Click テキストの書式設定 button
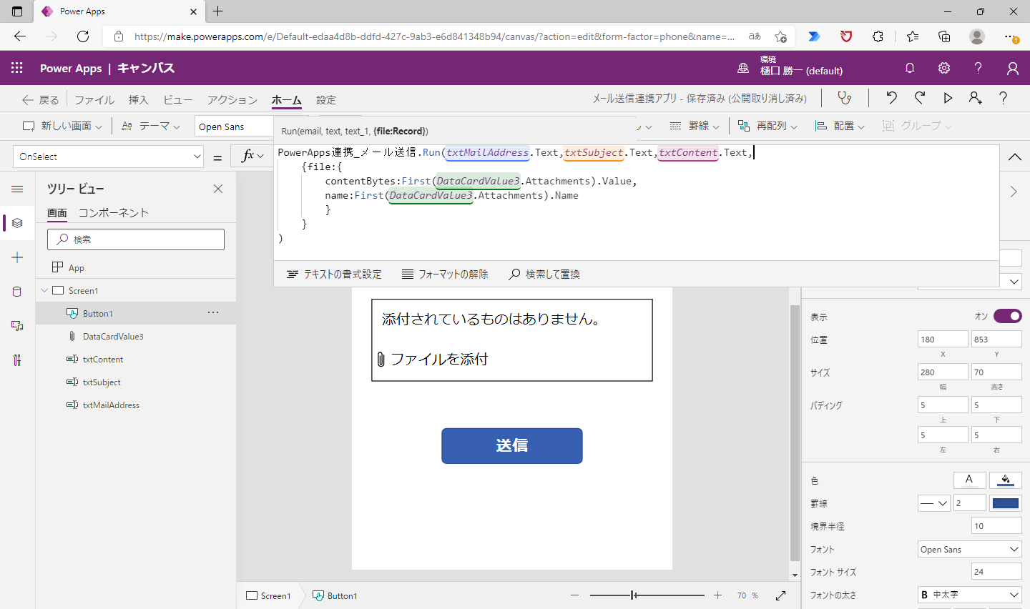Image resolution: width=1030 pixels, height=609 pixels. 334,274
